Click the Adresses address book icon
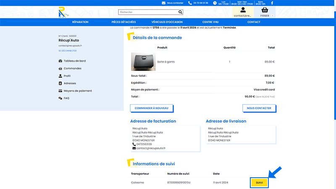This screenshot has height=189, width=336. click(60, 83)
